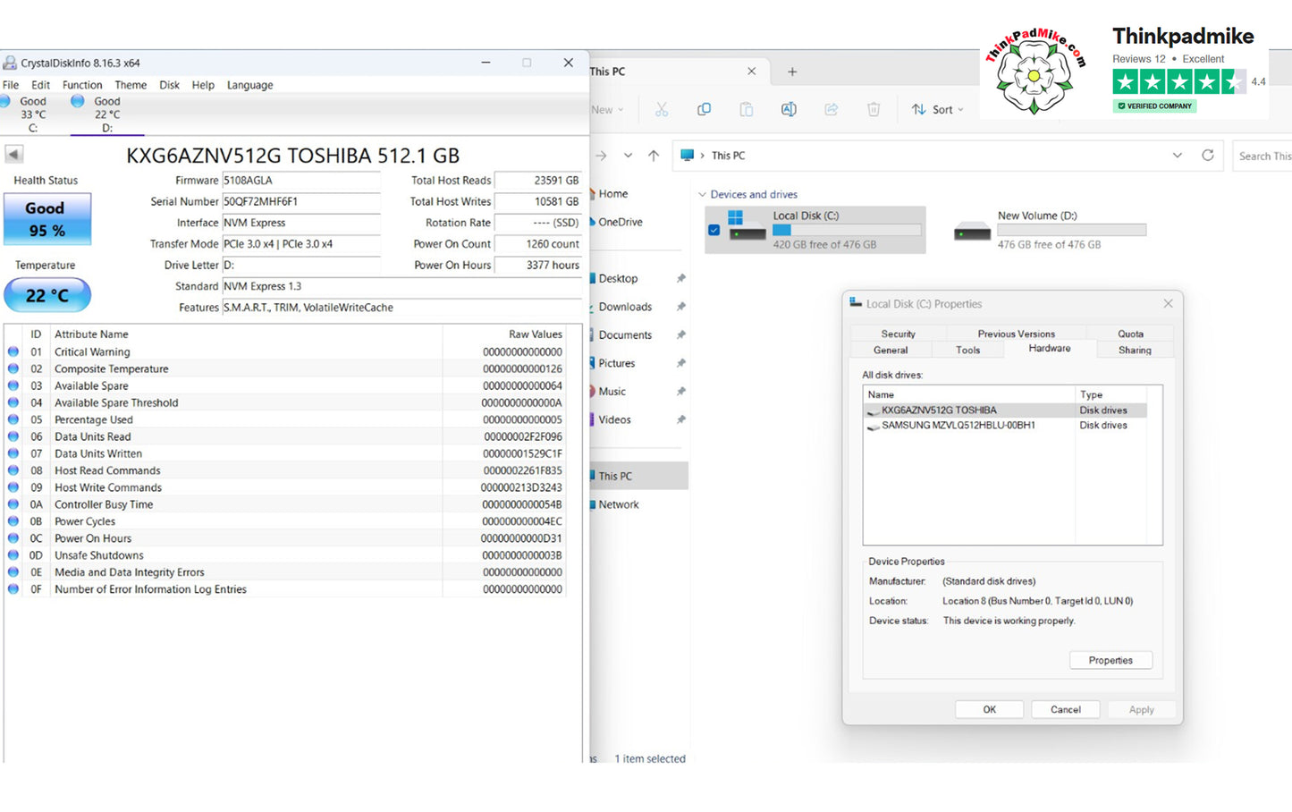Click the pin icon next to Desktop
This screenshot has height=812, width=1292.
(x=680, y=278)
